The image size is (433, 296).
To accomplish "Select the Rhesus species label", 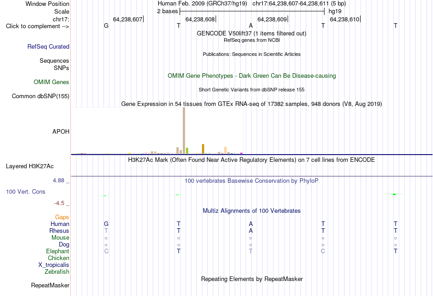I will 59,231.
